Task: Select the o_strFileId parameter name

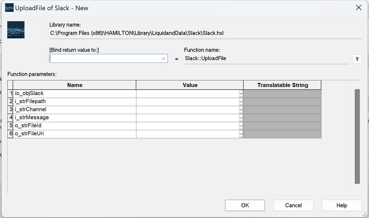Action: pos(75,126)
